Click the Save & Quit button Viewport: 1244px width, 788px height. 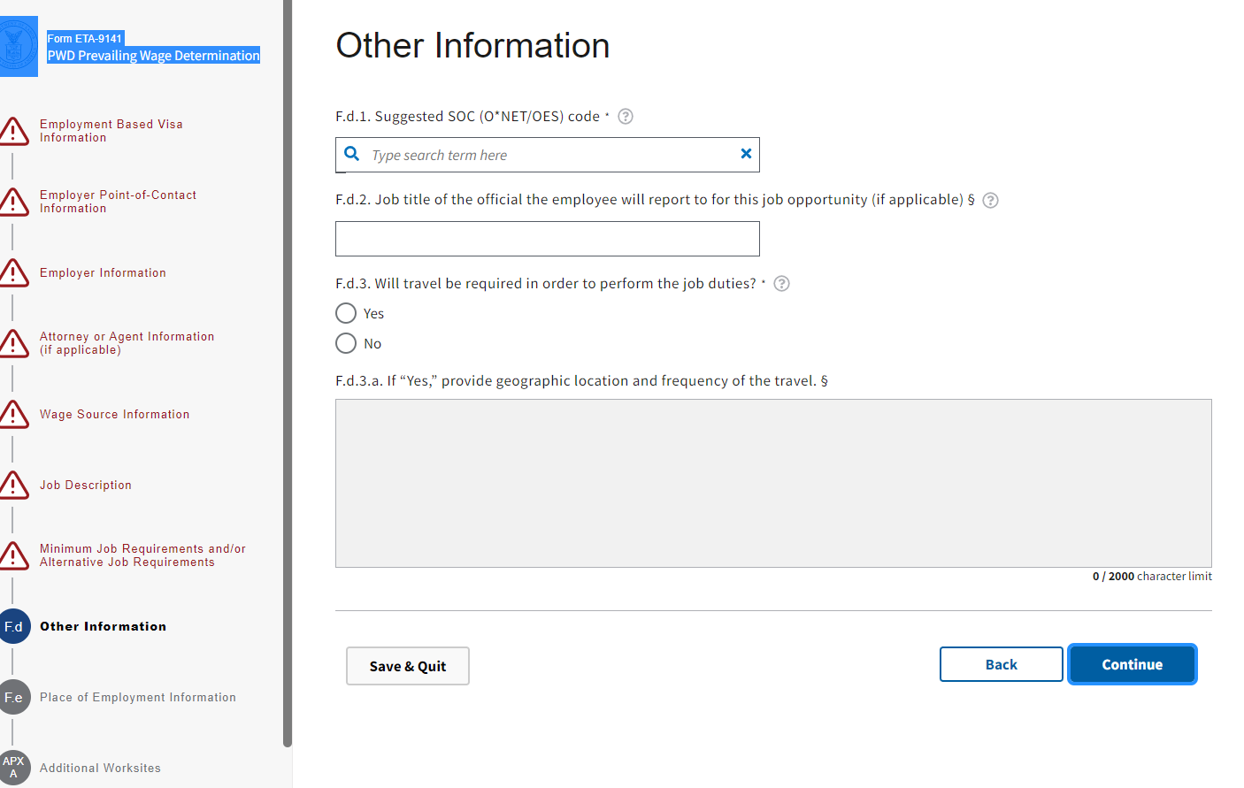coord(407,666)
